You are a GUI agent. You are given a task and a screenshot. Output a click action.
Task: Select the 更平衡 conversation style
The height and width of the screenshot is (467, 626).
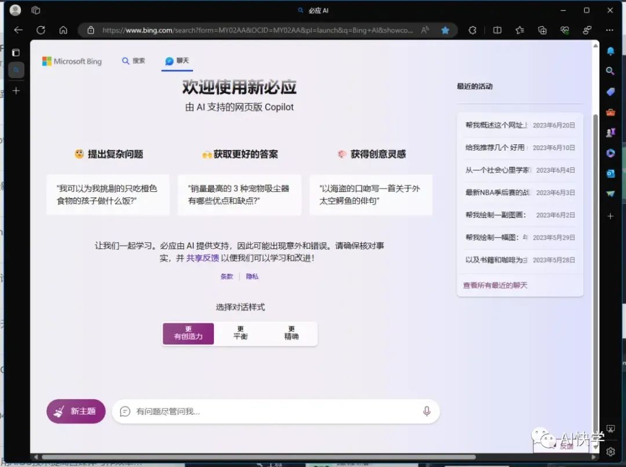pyautogui.click(x=240, y=333)
